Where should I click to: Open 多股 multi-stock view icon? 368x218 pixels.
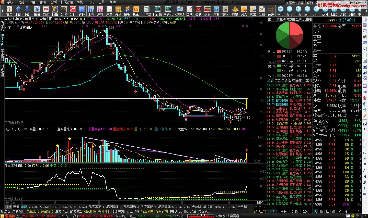click(208, 11)
